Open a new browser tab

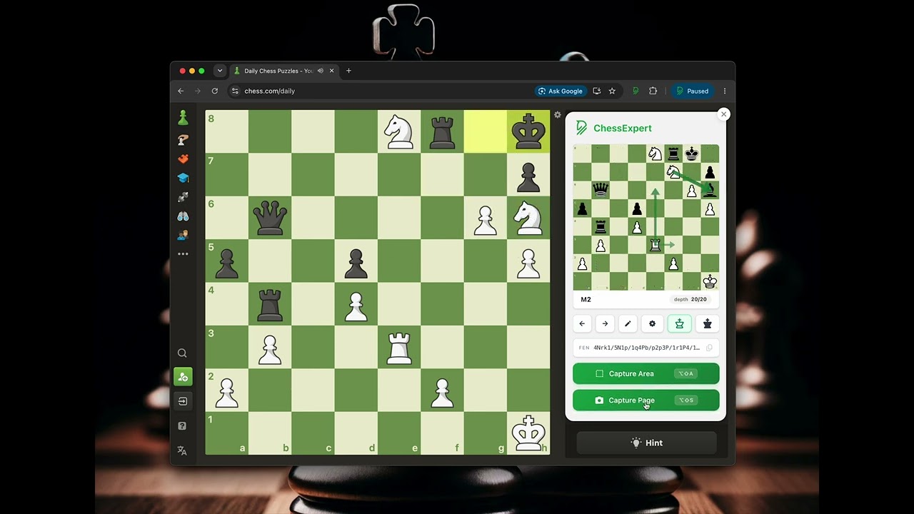pyautogui.click(x=348, y=71)
